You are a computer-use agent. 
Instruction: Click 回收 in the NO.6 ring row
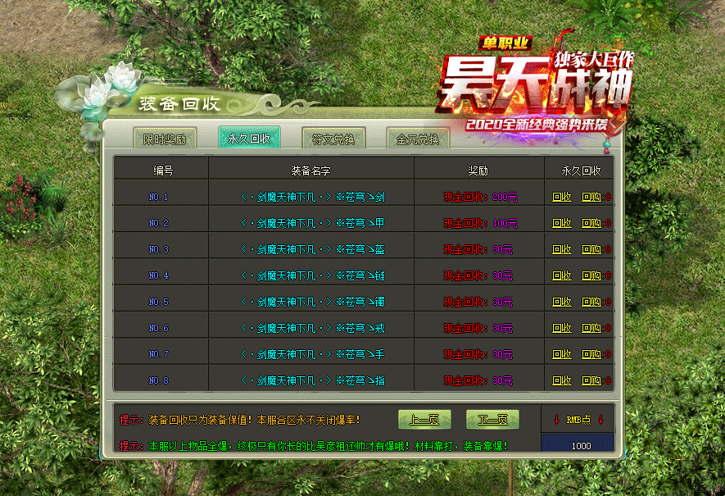click(x=562, y=328)
